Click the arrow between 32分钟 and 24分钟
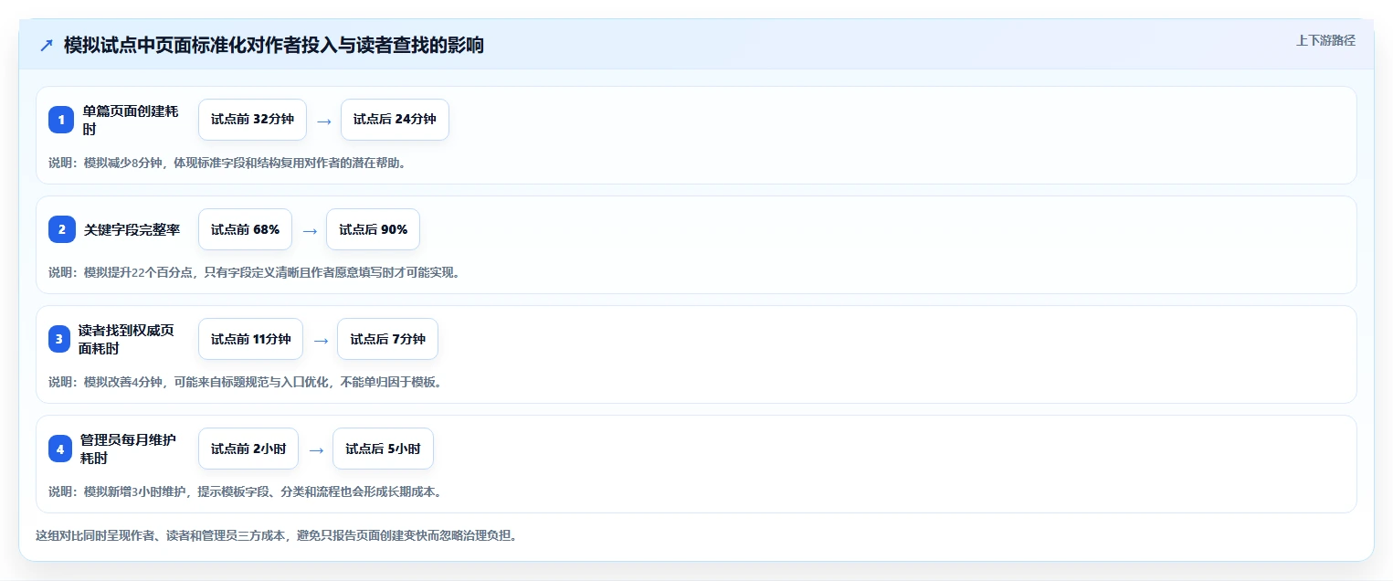Screen dimensions: 1393x581 click(323, 120)
